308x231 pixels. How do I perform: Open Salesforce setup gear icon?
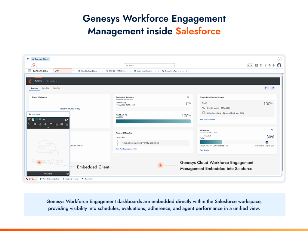(269, 65)
